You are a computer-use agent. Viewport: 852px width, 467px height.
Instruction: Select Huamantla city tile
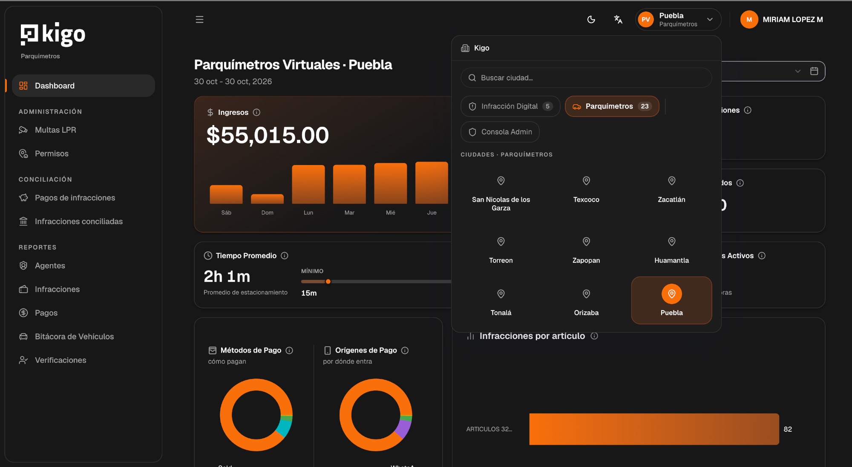point(671,251)
